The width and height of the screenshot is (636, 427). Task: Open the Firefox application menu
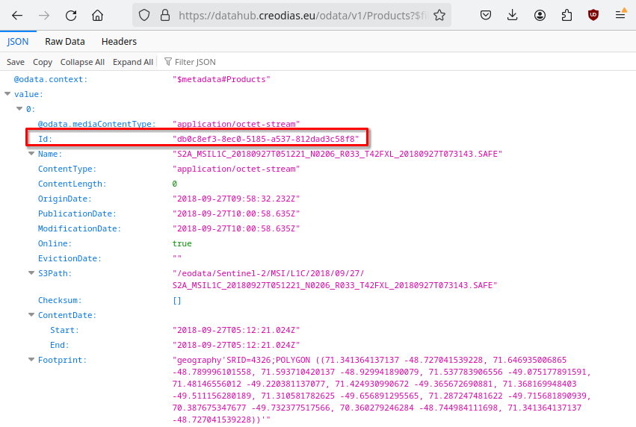point(620,16)
